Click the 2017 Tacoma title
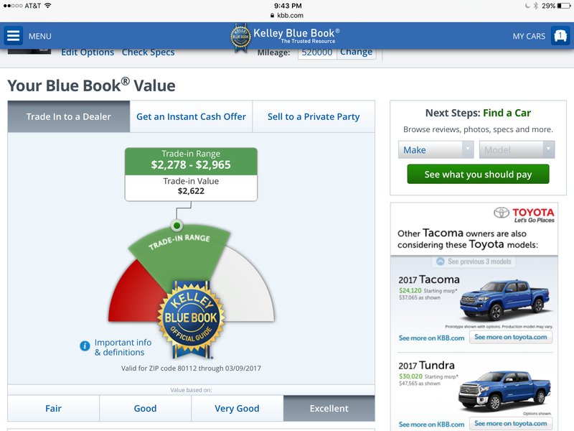Image resolution: width=574 pixels, height=431 pixels. click(x=428, y=279)
